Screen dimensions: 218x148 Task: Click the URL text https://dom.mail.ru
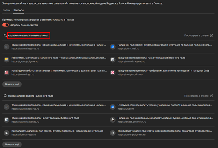[128, 48]
